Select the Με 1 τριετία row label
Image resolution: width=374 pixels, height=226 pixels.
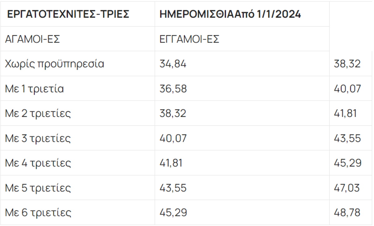34,89
